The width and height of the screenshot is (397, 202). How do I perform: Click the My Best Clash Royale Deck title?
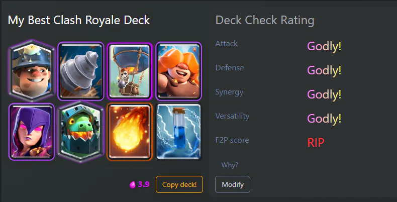tap(79, 20)
